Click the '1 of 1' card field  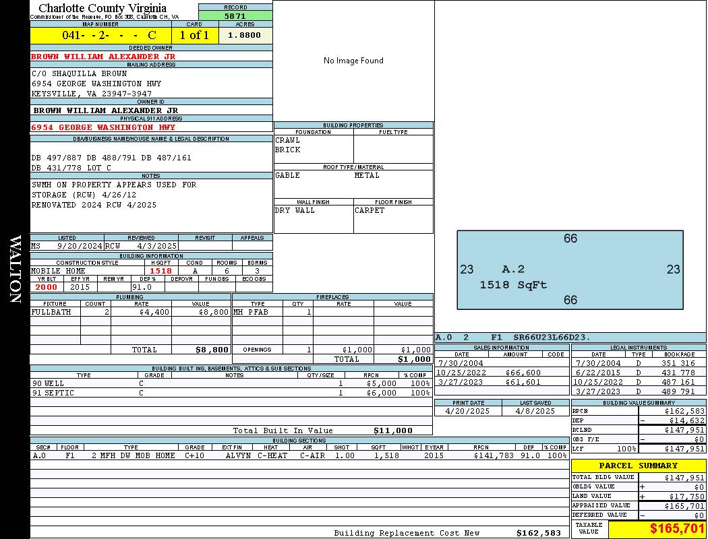pyautogui.click(x=194, y=35)
